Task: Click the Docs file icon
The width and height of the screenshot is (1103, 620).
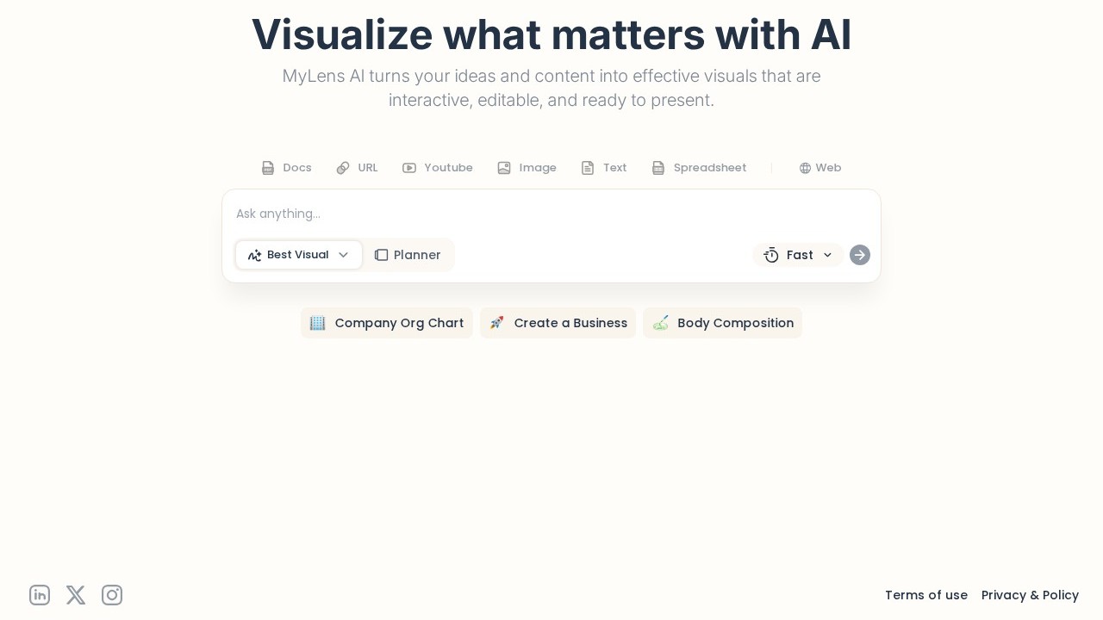Action: click(268, 168)
